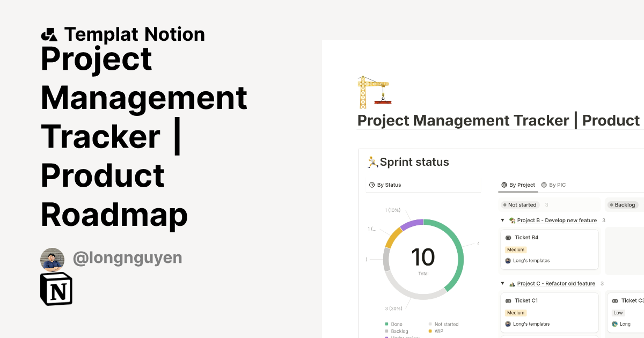Click the construction crane page icon
Viewport: 644px width, 338px height.
pos(374,91)
